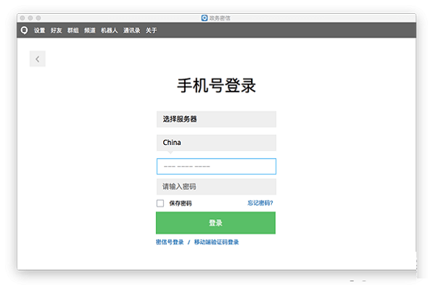Click the app logo icon in toolbar

(25, 30)
